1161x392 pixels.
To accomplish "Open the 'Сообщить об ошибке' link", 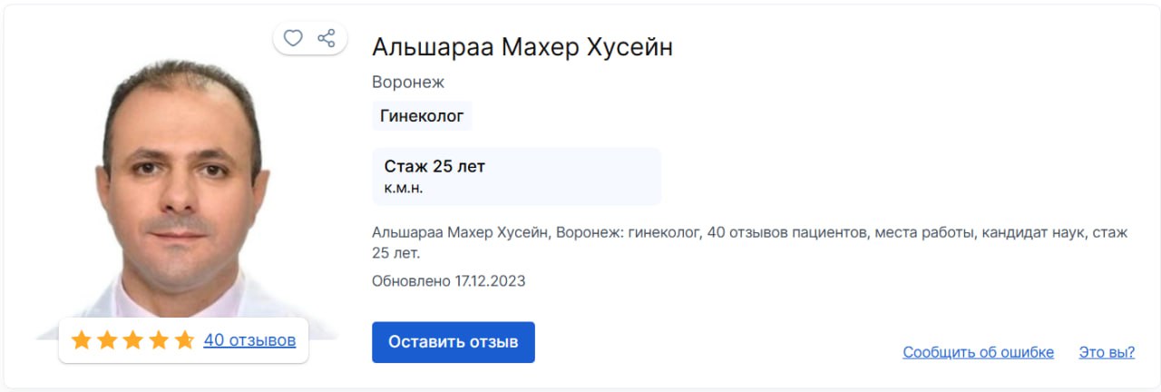I will point(978,352).
